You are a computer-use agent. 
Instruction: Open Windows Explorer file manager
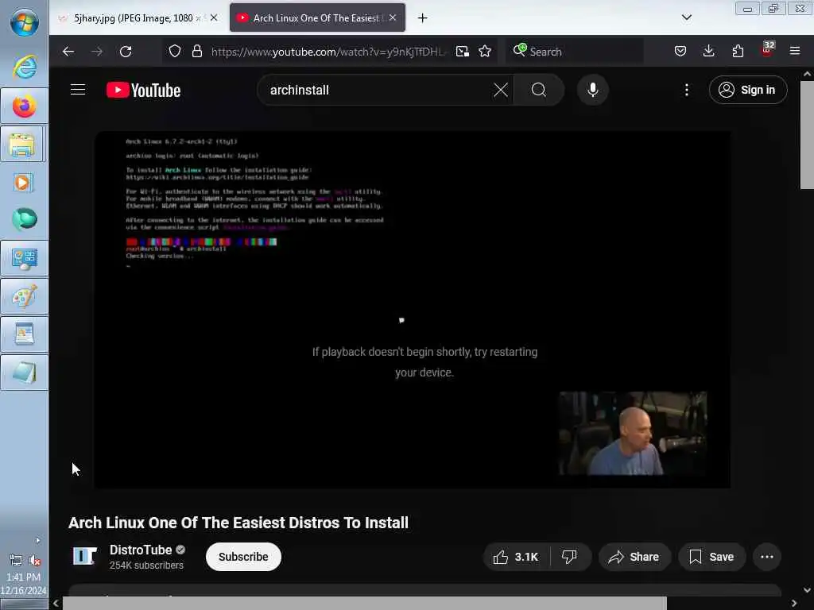point(23,145)
